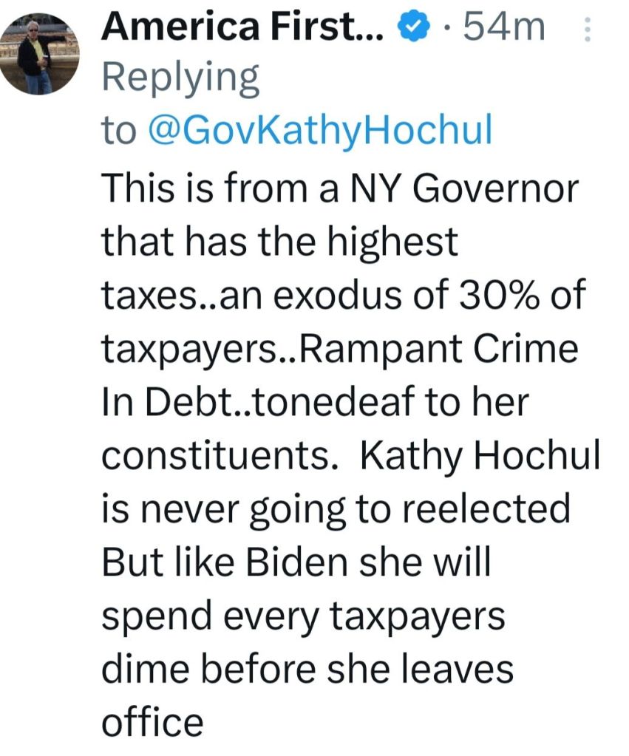Open the tweet's three-dot more options menu
Image resolution: width=629 pixels, height=756 pixels.
click(588, 29)
